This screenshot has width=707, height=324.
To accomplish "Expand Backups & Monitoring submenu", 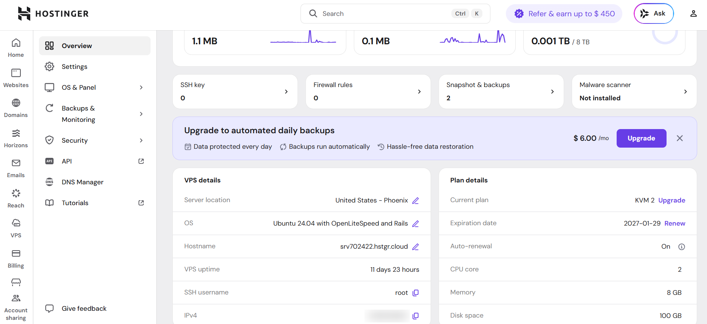I will [141, 114].
